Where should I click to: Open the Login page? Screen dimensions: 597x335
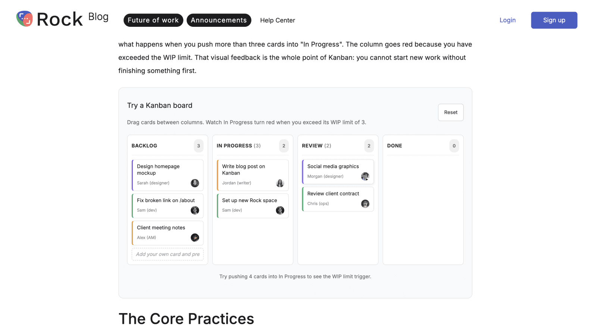pyautogui.click(x=507, y=20)
